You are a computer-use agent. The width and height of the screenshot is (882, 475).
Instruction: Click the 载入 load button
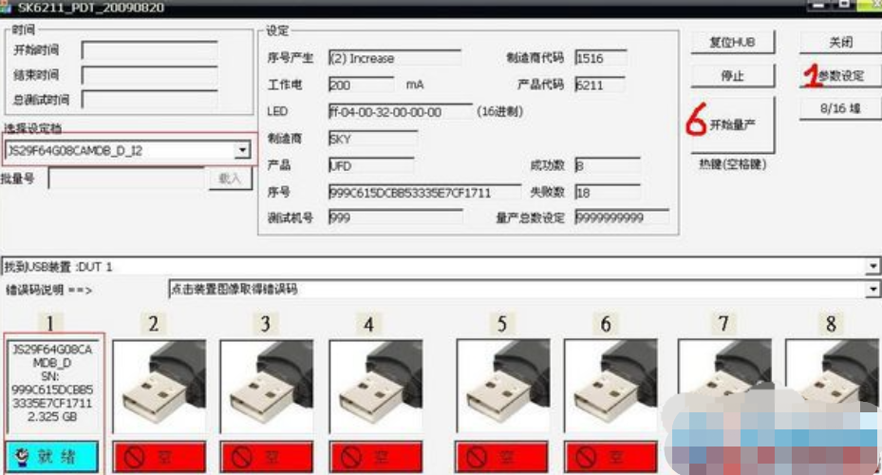tap(230, 179)
